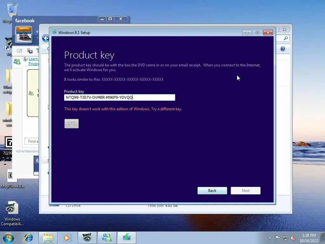Click the key error message text
The height and width of the screenshot is (244, 325).
(x=123, y=109)
